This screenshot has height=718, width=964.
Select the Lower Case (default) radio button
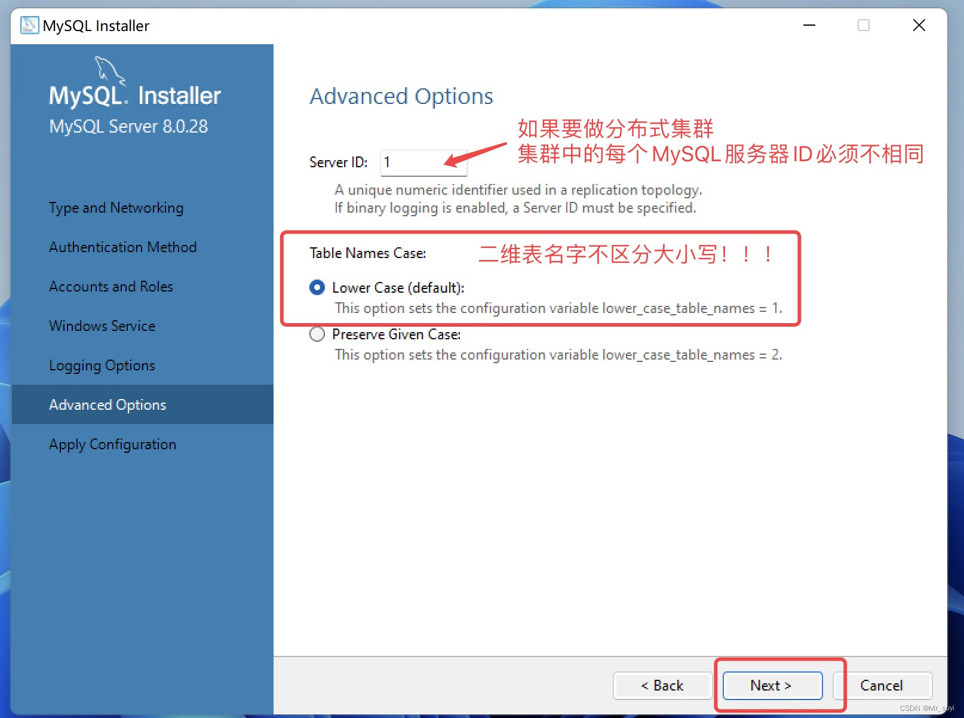click(317, 287)
